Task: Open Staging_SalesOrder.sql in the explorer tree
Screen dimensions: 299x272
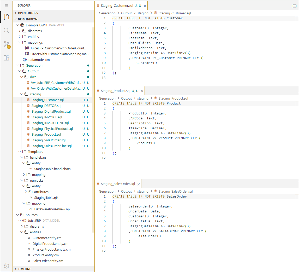Action: coord(49,140)
